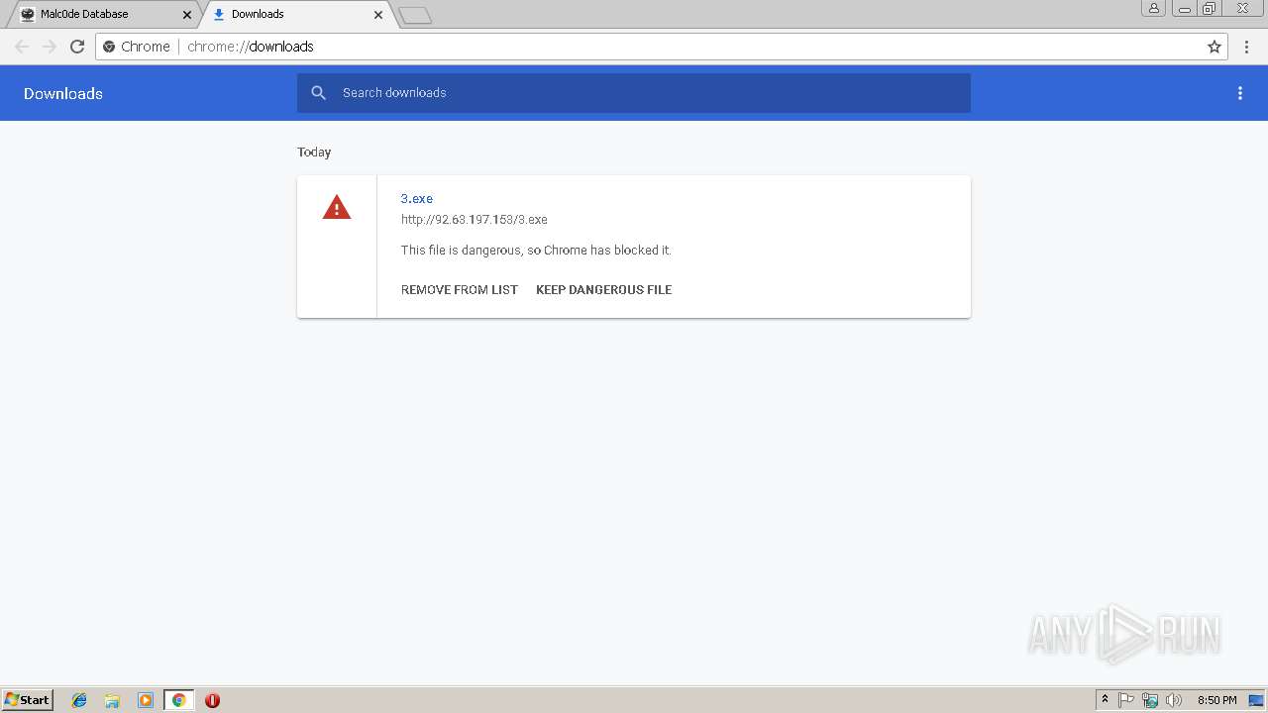
Task: Click the Chrome site info icon
Action: [109, 47]
